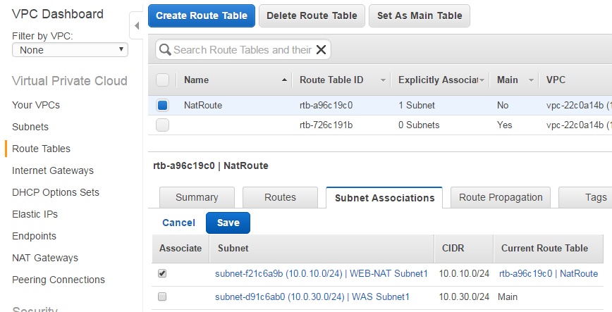Open NAT Gateways in sidebar
The height and width of the screenshot is (312, 612).
45,258
